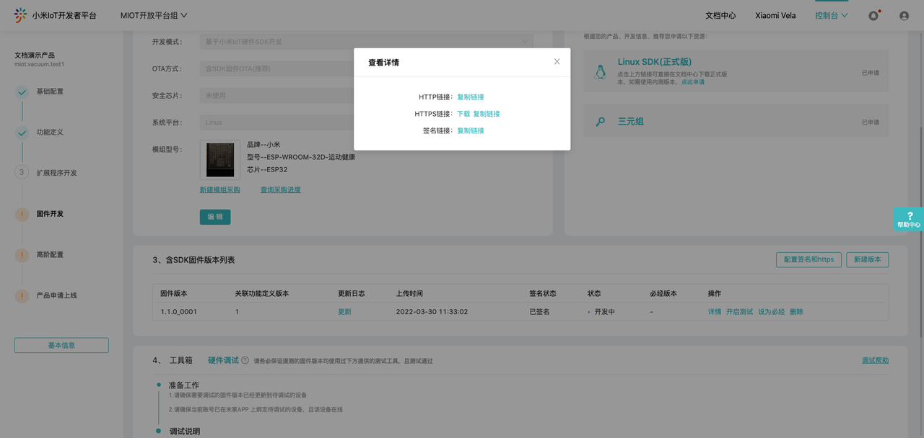This screenshot has width=924, height=438.
Task: Click the 固件开发 warning step icon
Action: pyautogui.click(x=22, y=214)
